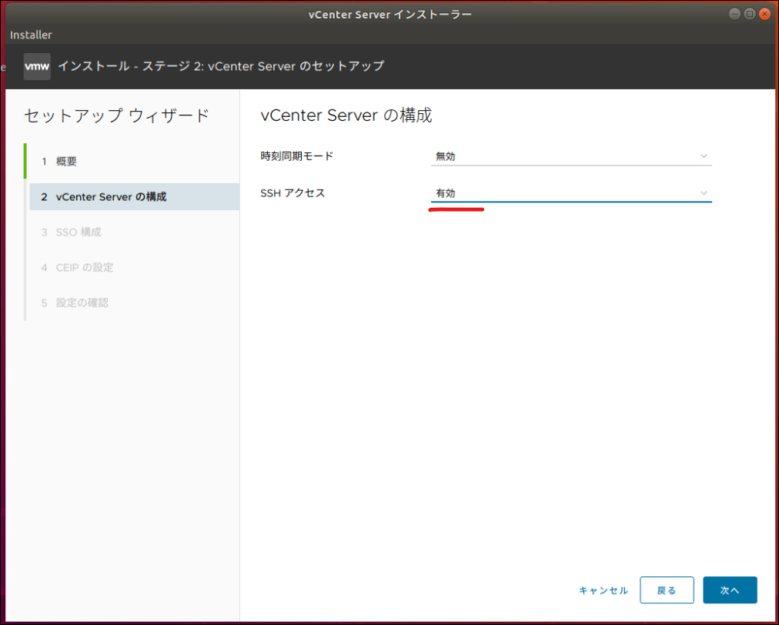779x625 pixels.
Task: Click the SSH アクセス label
Action: tap(293, 192)
